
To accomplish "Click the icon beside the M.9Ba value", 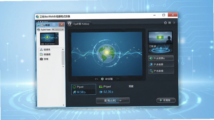I will [x=75, y=92].
